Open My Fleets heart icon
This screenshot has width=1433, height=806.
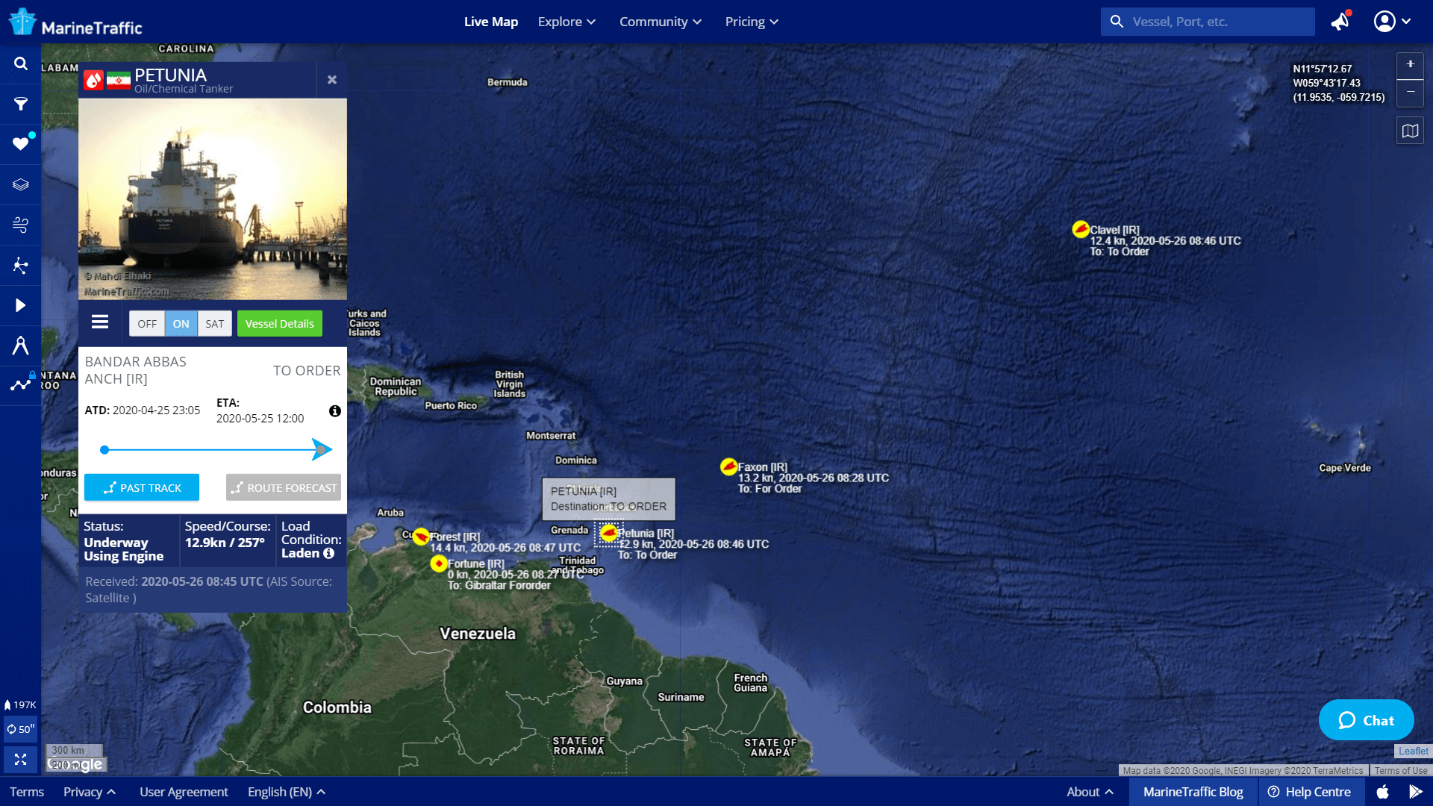tap(21, 143)
